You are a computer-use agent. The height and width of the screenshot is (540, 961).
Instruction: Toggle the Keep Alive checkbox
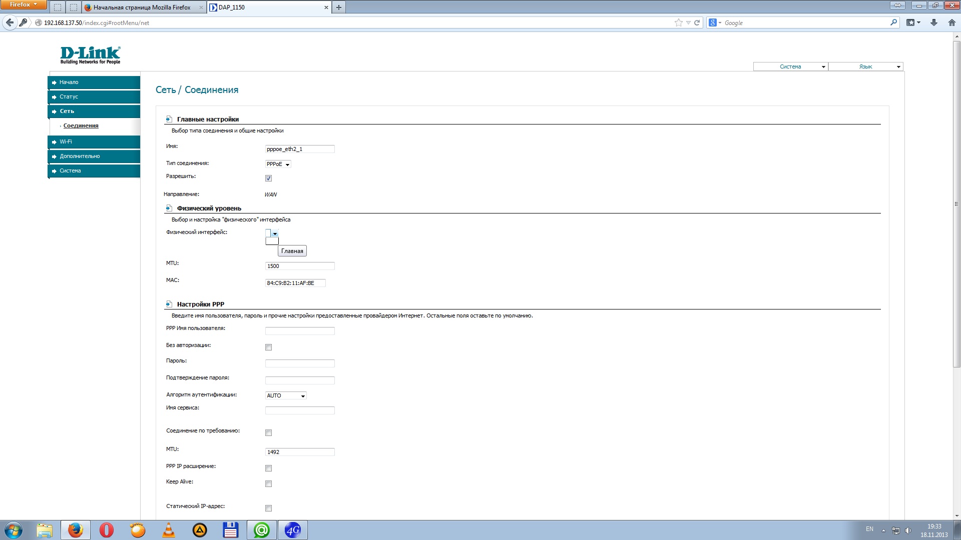(x=268, y=484)
